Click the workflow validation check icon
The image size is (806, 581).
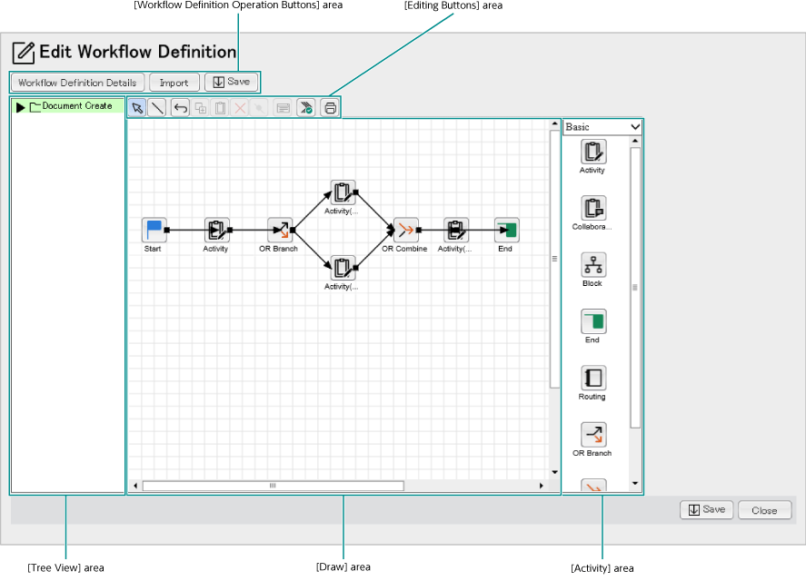305,107
